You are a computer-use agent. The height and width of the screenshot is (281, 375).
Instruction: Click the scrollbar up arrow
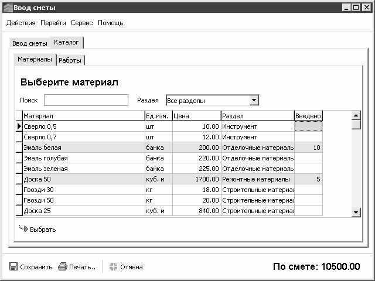tap(356, 116)
